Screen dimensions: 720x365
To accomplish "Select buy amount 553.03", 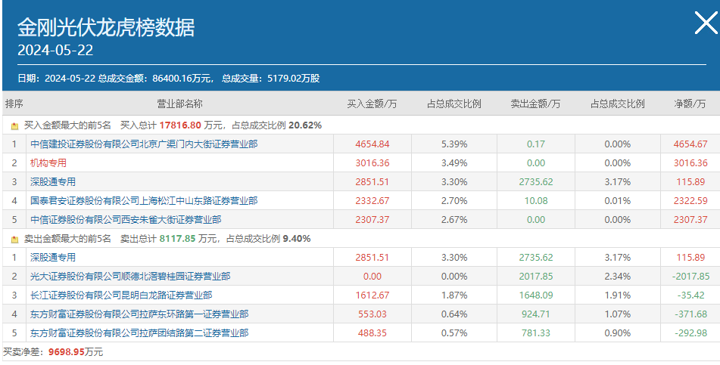I will pos(372,314).
